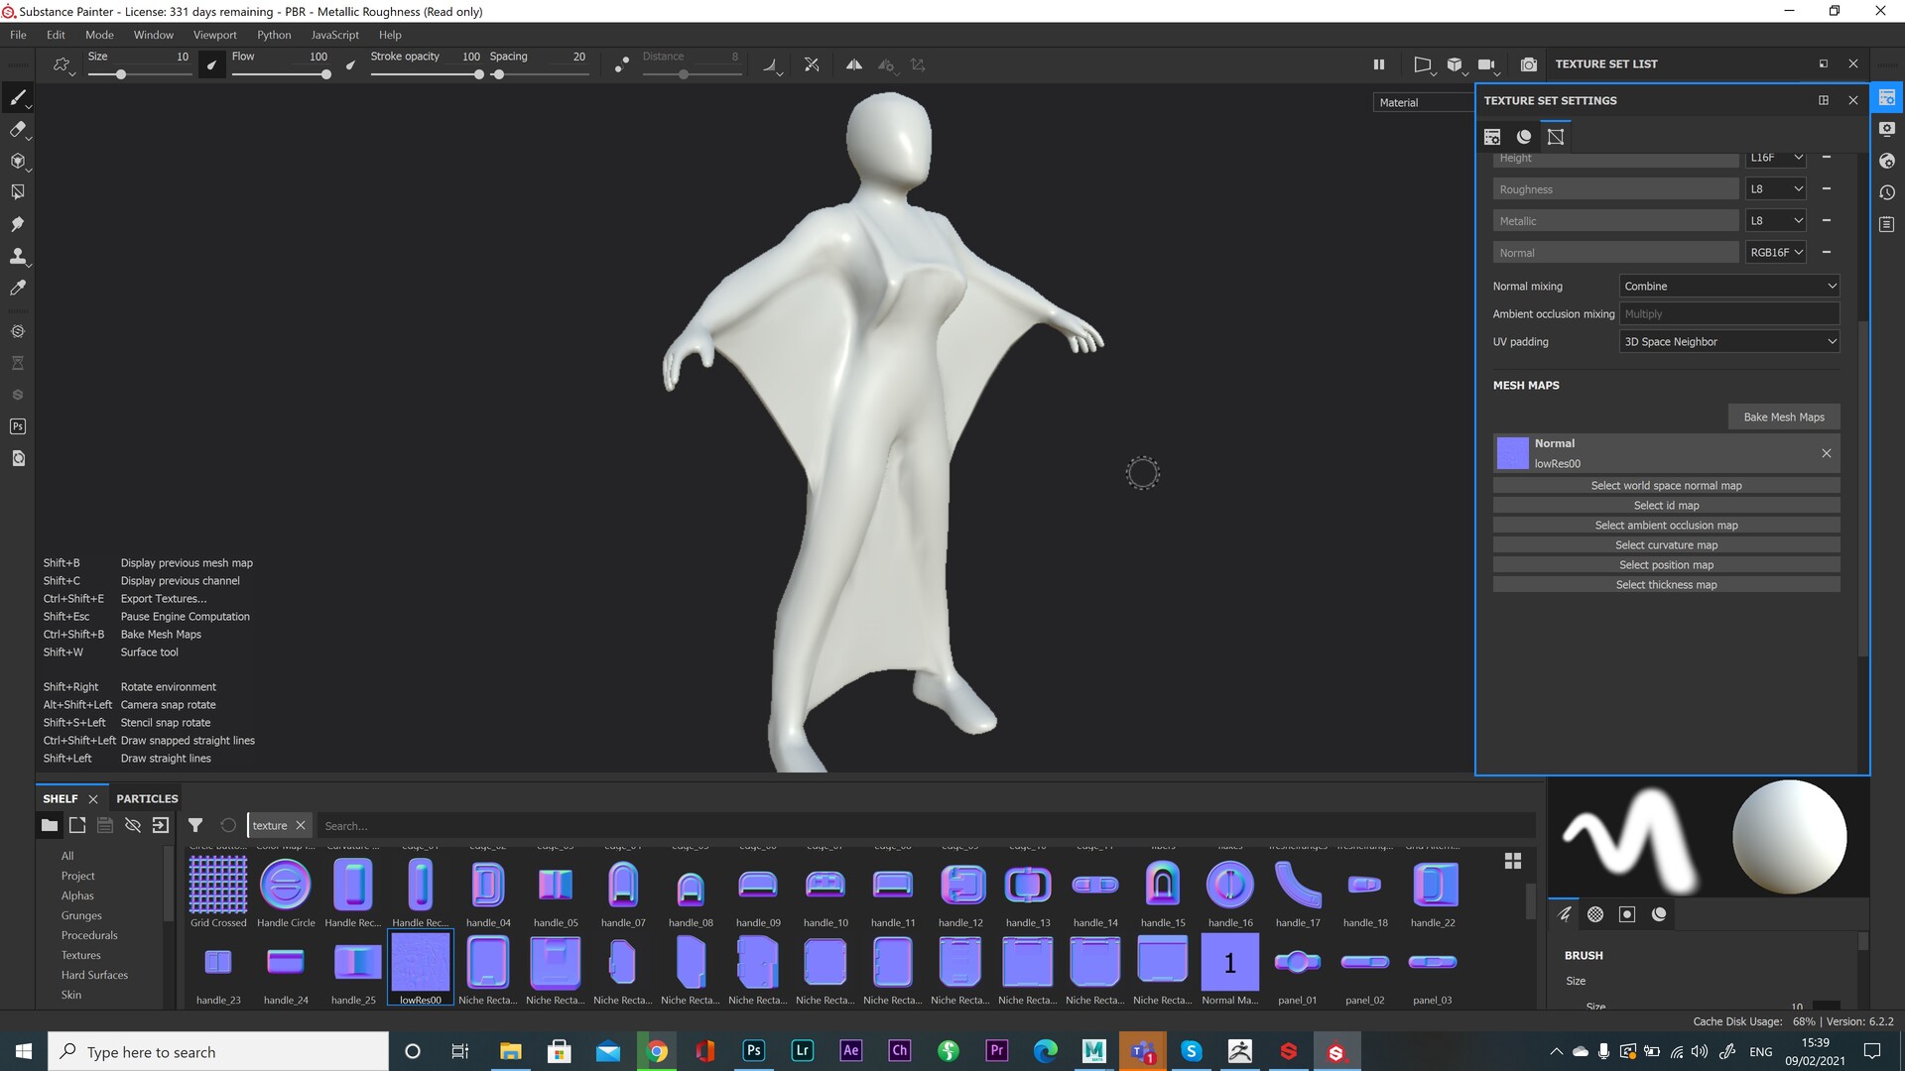Screen dimensions: 1905x1071
Task: Click Bake Mesh Maps button
Action: click(1784, 416)
